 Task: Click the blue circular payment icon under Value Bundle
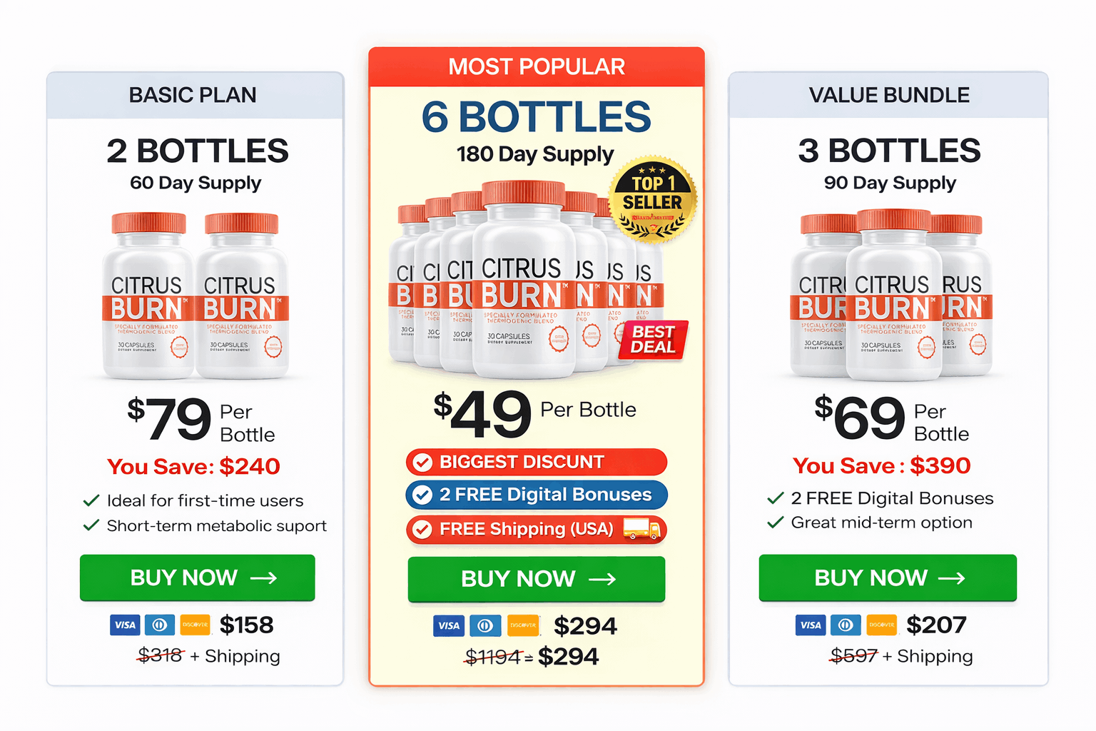pyautogui.click(x=846, y=625)
